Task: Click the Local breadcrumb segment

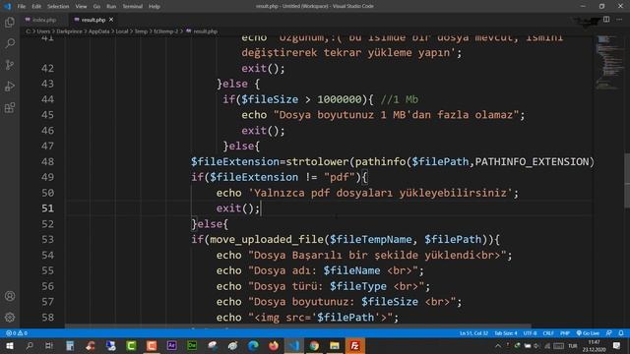Action: tap(122, 31)
